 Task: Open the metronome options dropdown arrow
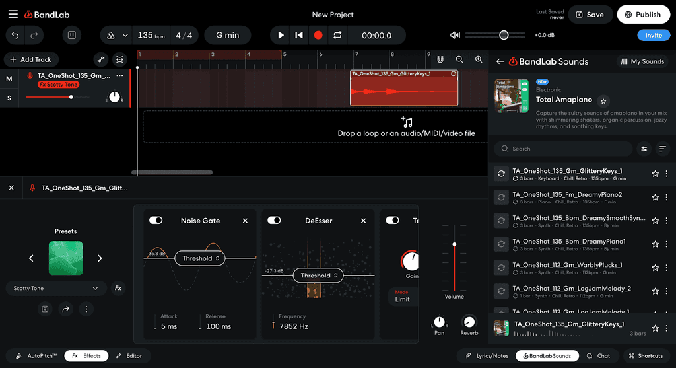coord(125,36)
